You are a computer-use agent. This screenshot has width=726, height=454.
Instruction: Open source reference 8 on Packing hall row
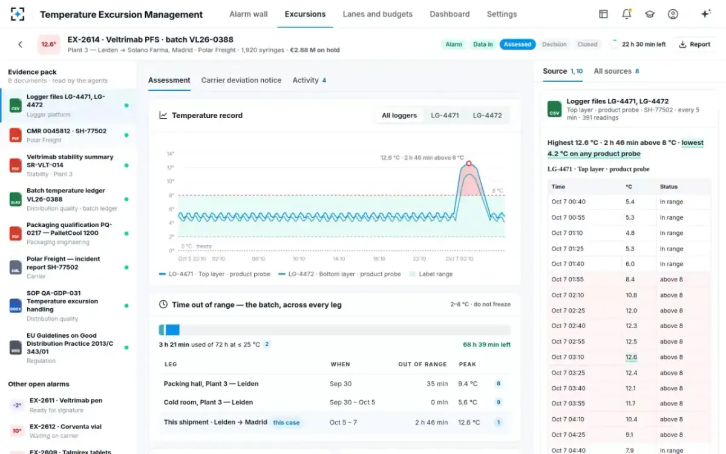click(x=499, y=384)
